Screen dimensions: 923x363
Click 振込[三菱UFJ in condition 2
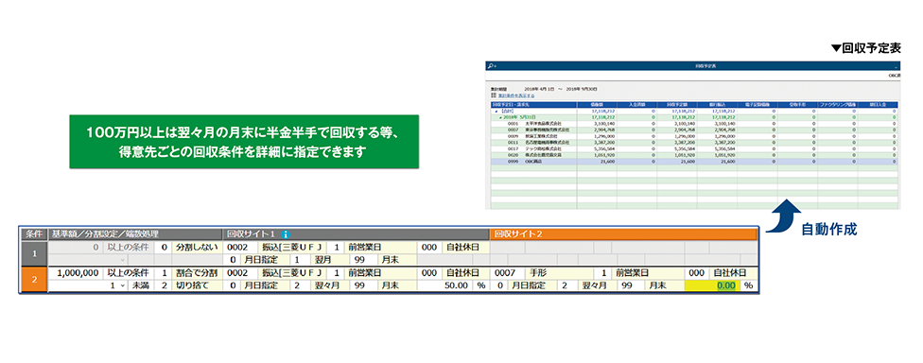[292, 273]
